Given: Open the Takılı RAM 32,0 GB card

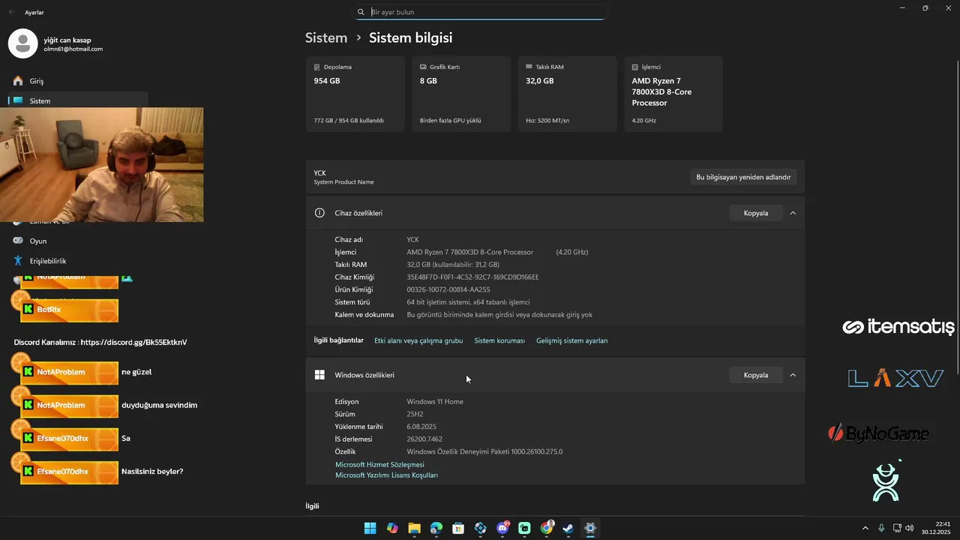Looking at the screenshot, I should click(567, 94).
